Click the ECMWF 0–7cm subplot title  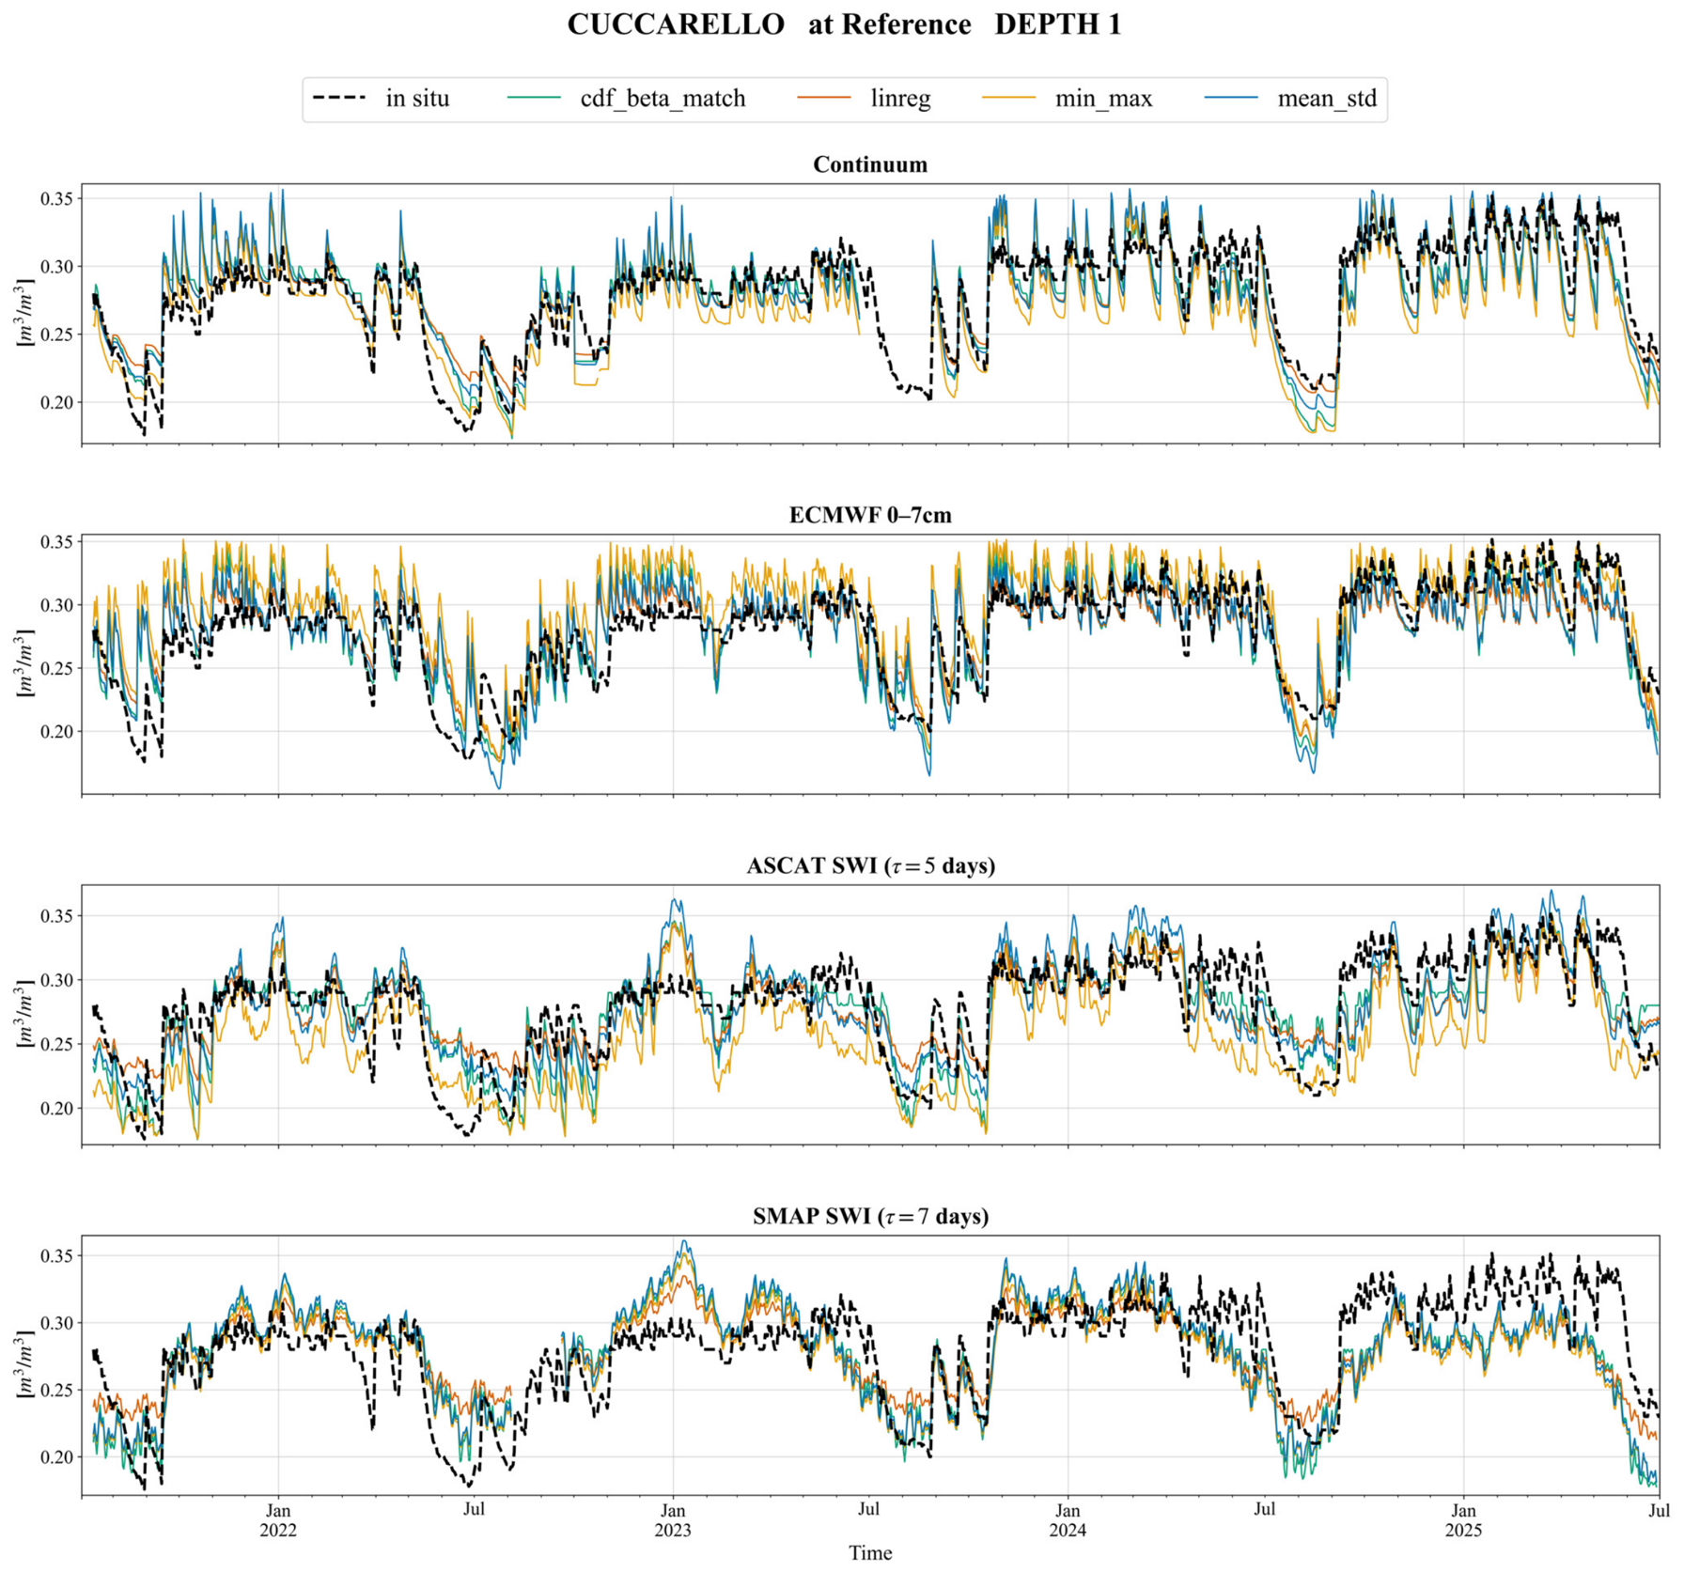point(870,515)
